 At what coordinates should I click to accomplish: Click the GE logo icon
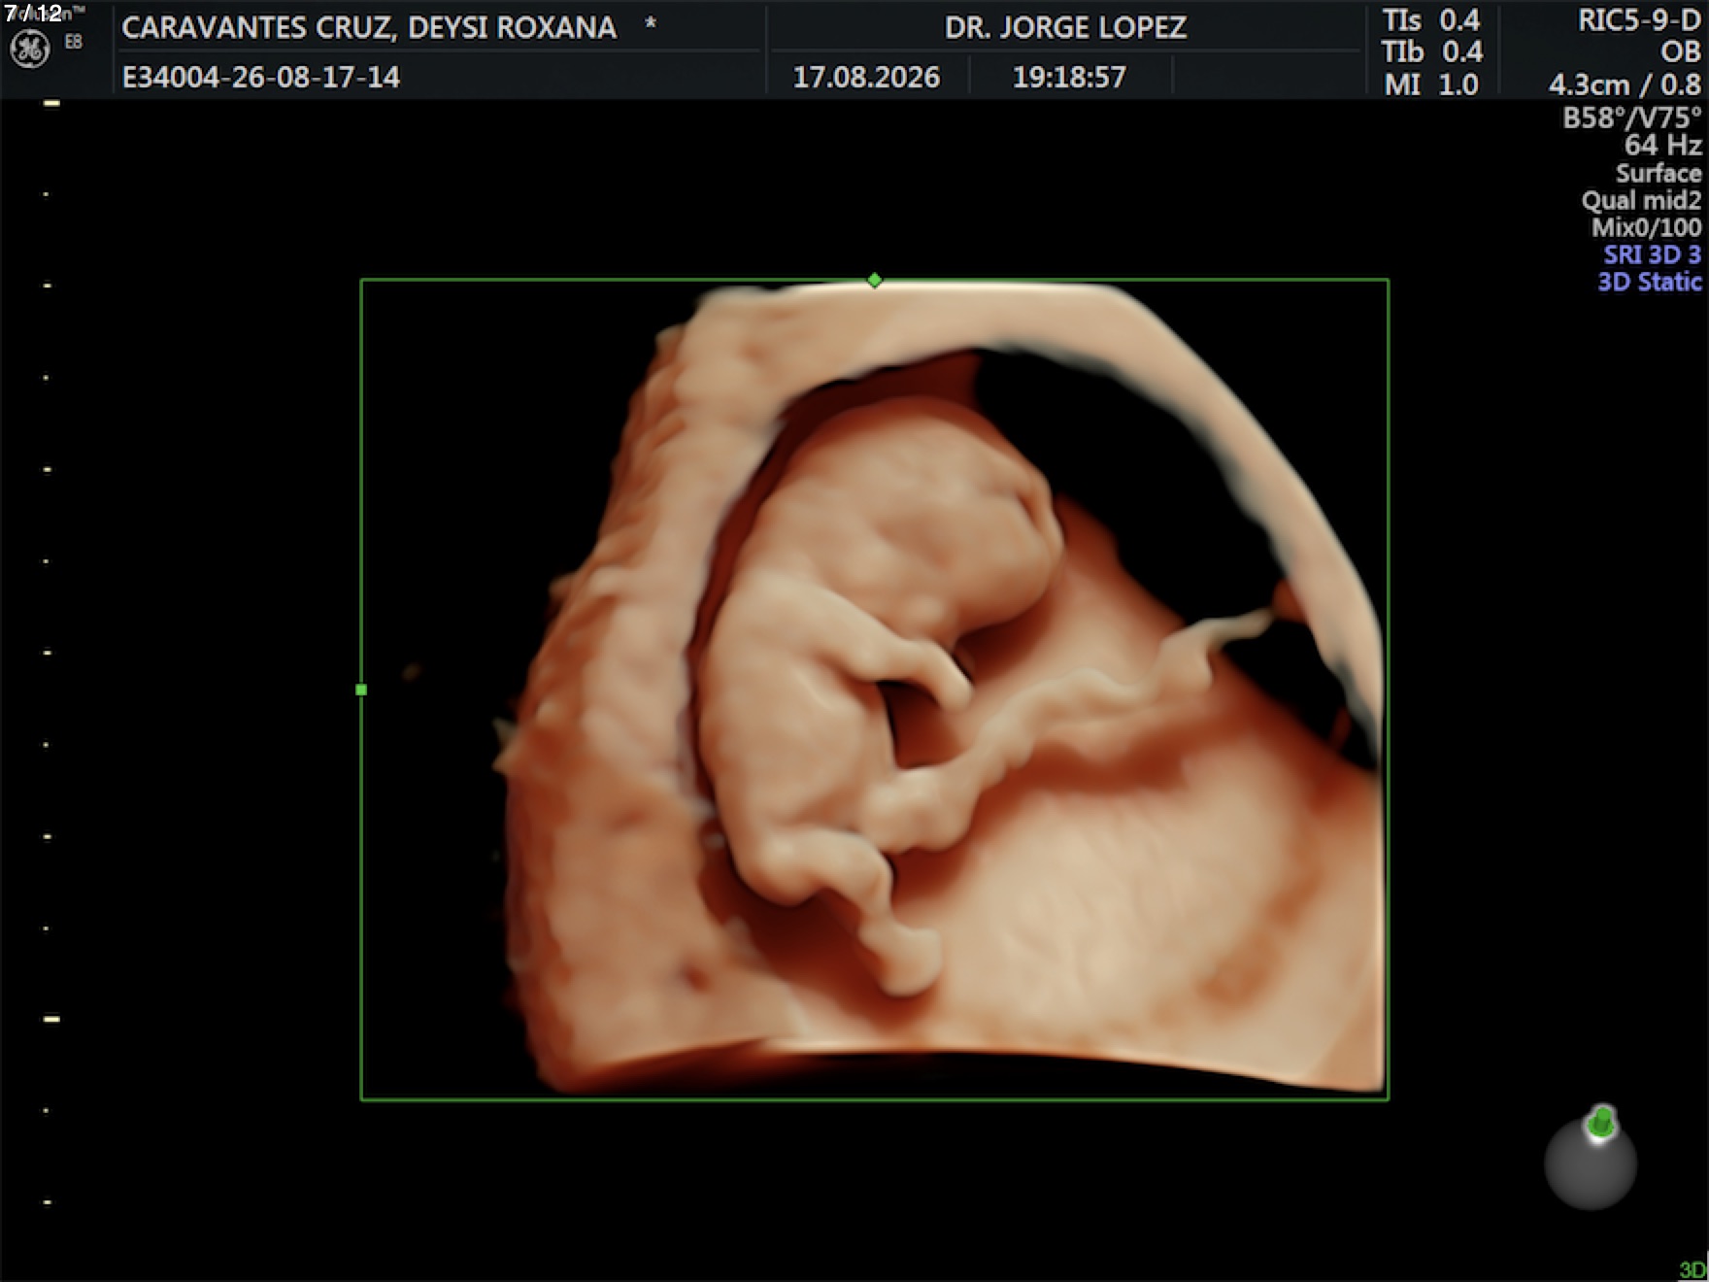(29, 50)
